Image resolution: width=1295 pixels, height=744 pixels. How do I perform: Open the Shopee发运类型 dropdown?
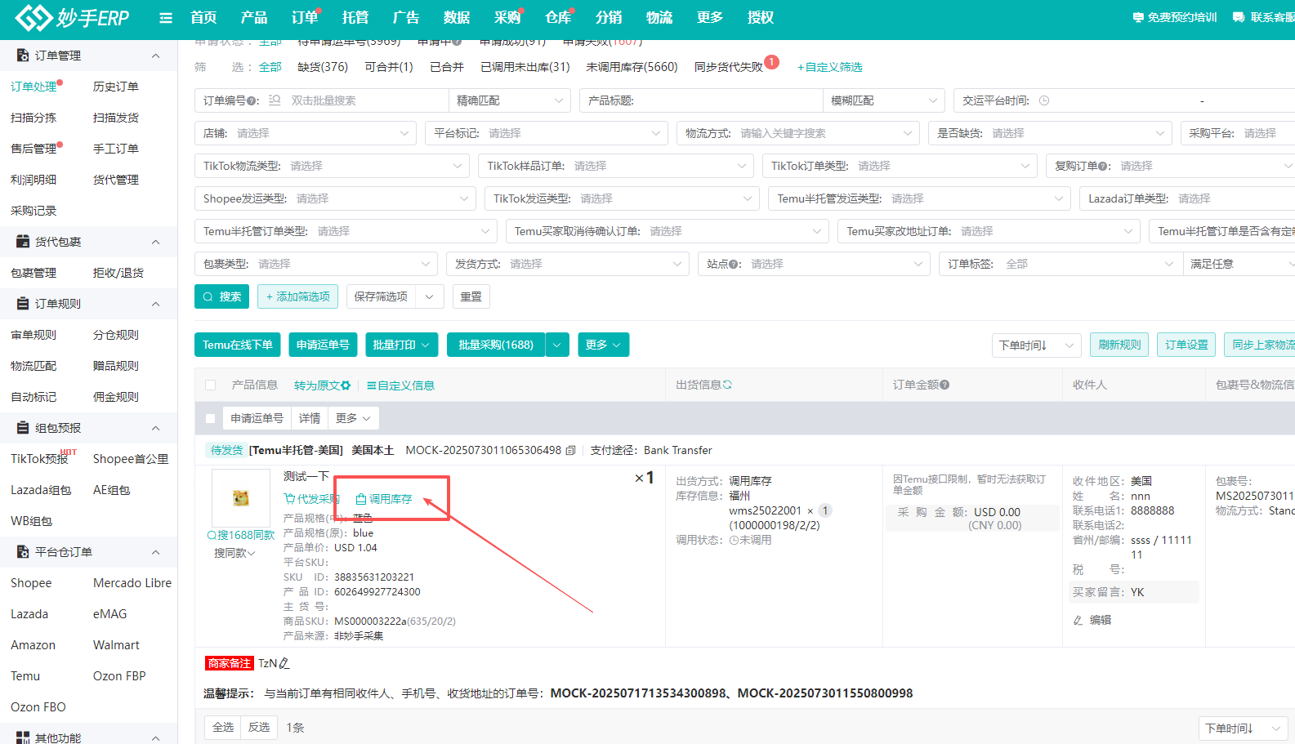(335, 198)
